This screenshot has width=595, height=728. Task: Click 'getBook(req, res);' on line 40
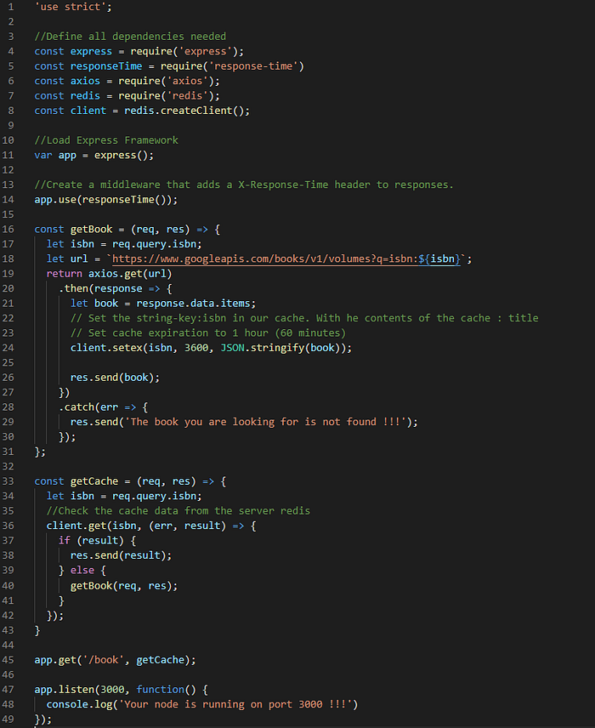(x=124, y=586)
